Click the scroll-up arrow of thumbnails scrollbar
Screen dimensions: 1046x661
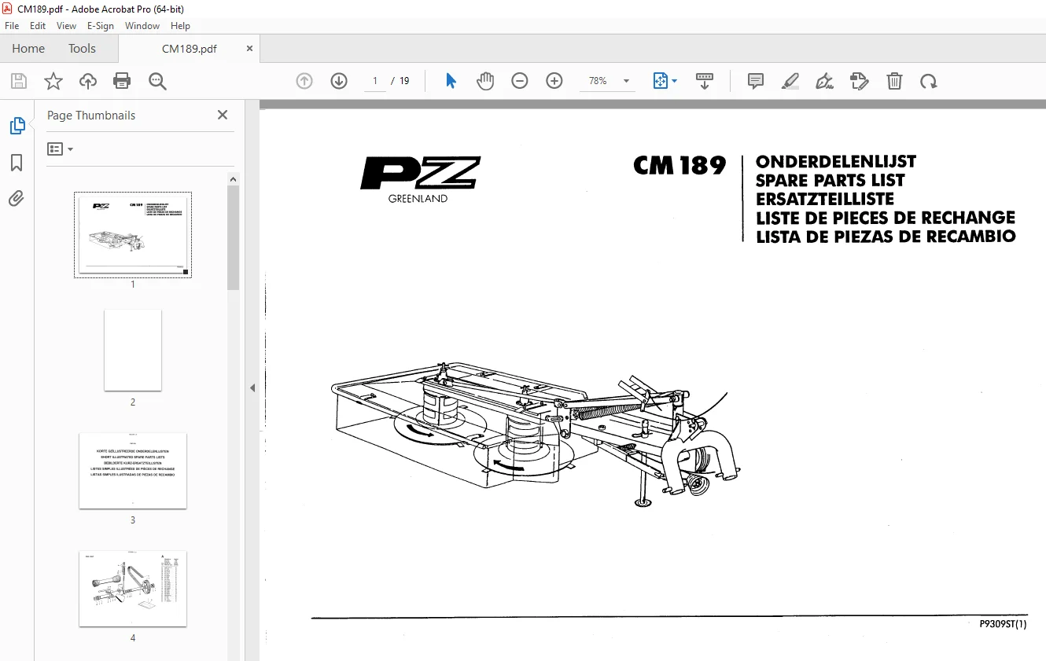234,180
